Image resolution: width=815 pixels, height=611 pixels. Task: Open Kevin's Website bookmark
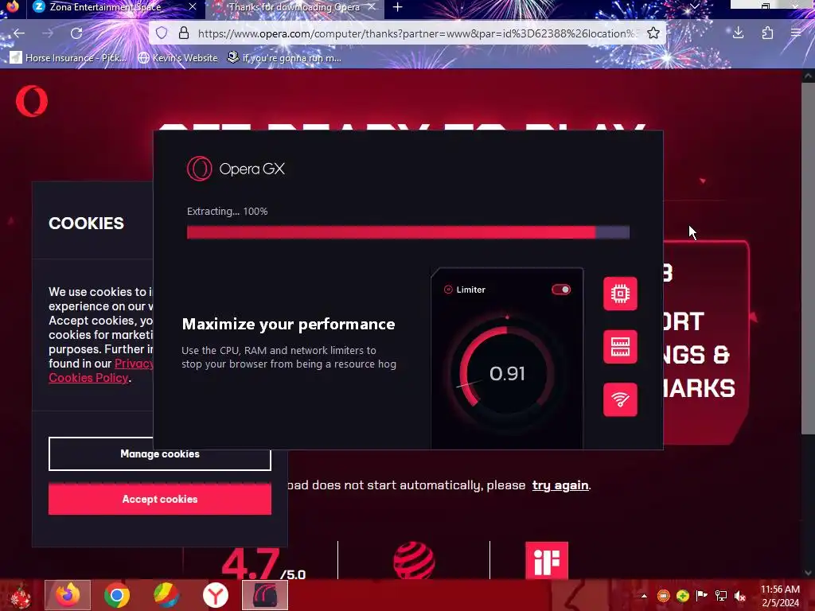tap(177, 57)
